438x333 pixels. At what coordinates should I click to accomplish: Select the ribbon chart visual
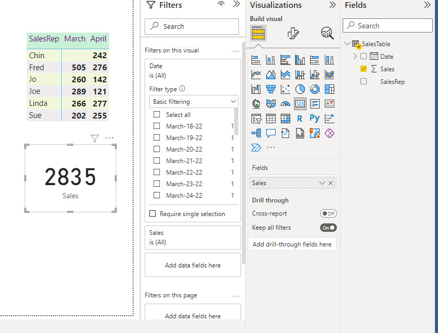click(x=330, y=74)
